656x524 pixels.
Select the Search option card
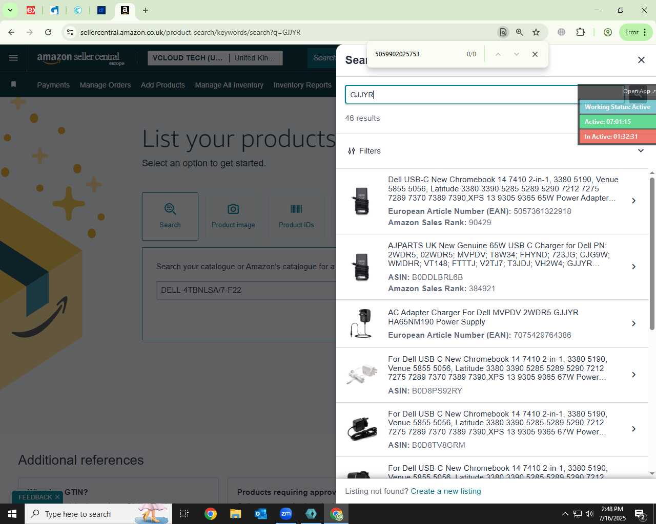[x=170, y=216]
